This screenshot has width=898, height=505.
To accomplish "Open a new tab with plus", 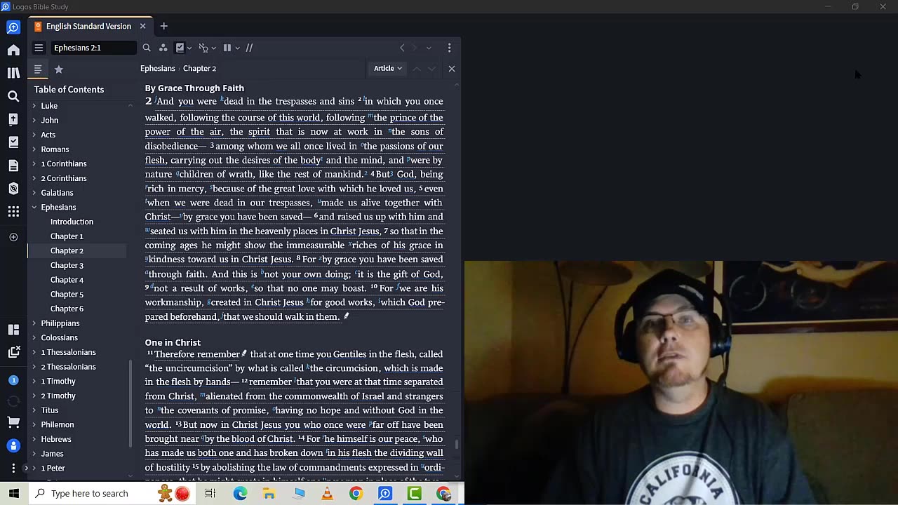I will coord(163,26).
